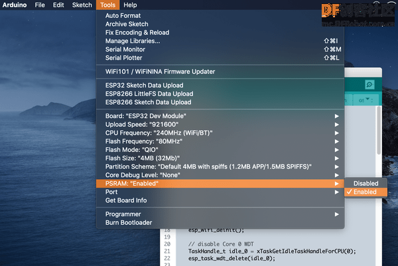Expand Upload Speed "921600" submenu
Image resolution: width=398 pixels, height=266 pixels.
pyautogui.click(x=220, y=124)
